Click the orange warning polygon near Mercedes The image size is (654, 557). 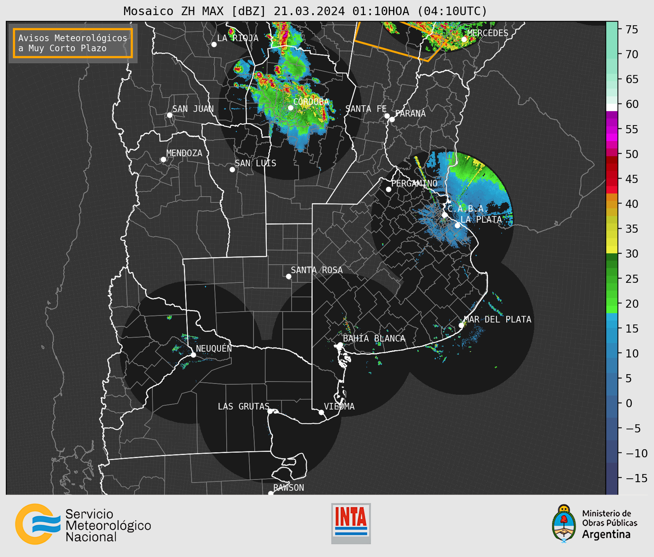[x=401, y=41]
